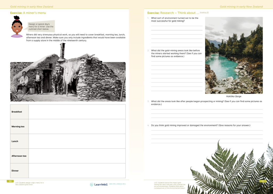Click the left page learning objective footnote
Viewport: 273px width, 194px height.
coord(29,184)
